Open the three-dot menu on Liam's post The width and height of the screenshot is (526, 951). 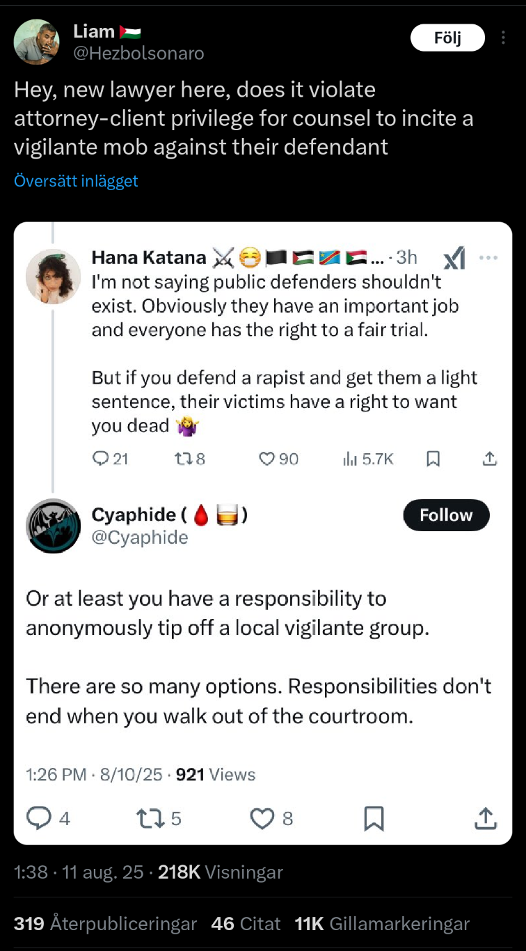pyautogui.click(x=502, y=38)
